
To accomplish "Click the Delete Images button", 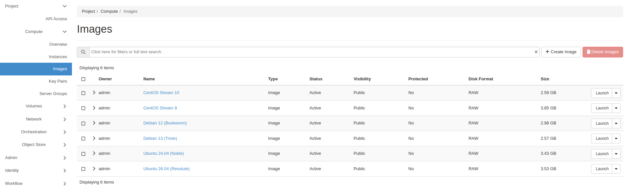I will tap(602, 52).
